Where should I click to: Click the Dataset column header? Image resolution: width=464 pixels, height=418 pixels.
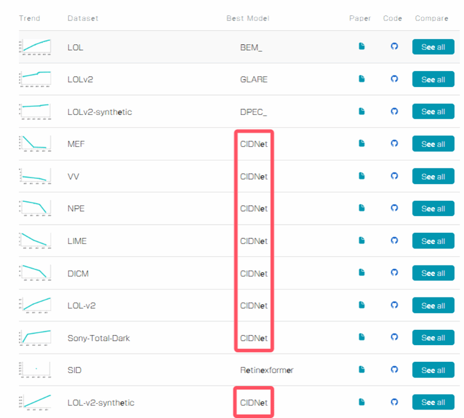pos(83,18)
